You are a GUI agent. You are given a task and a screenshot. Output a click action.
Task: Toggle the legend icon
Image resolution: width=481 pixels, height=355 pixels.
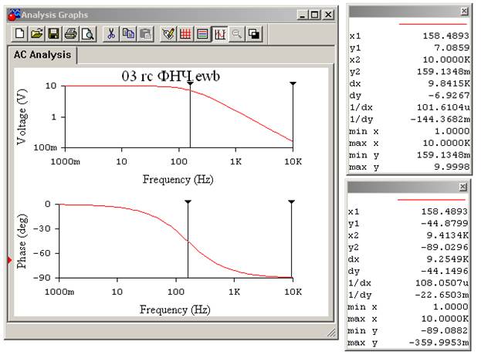pyautogui.click(x=202, y=34)
